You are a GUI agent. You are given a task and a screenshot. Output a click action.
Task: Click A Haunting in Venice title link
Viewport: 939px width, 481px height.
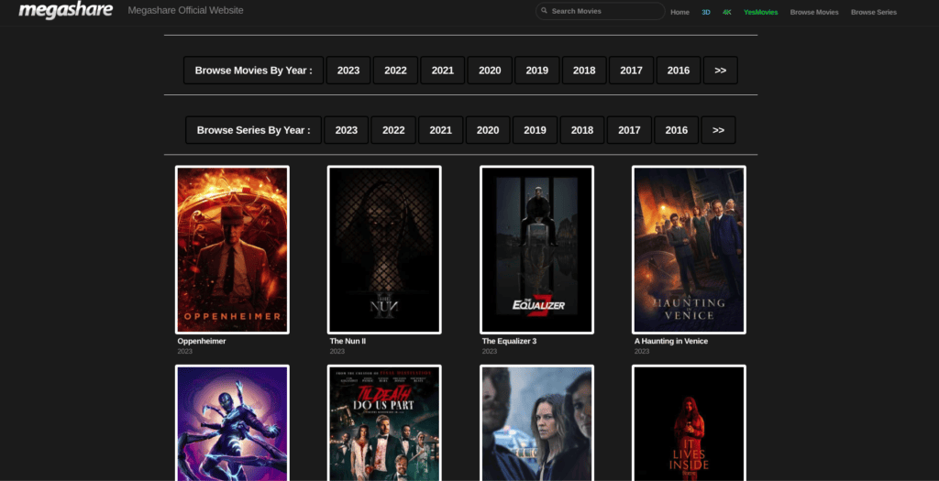(x=670, y=341)
